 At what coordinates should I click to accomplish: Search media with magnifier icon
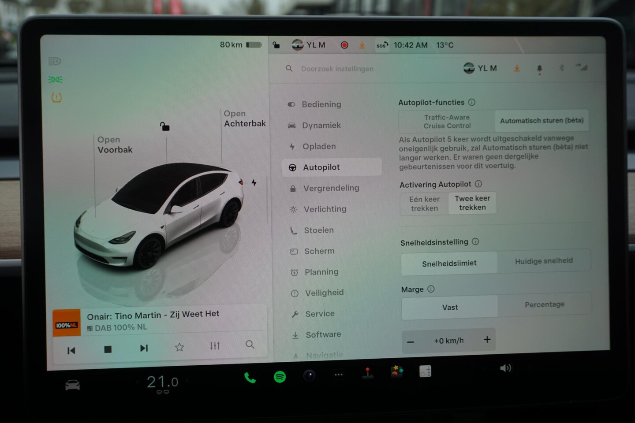[x=250, y=345]
